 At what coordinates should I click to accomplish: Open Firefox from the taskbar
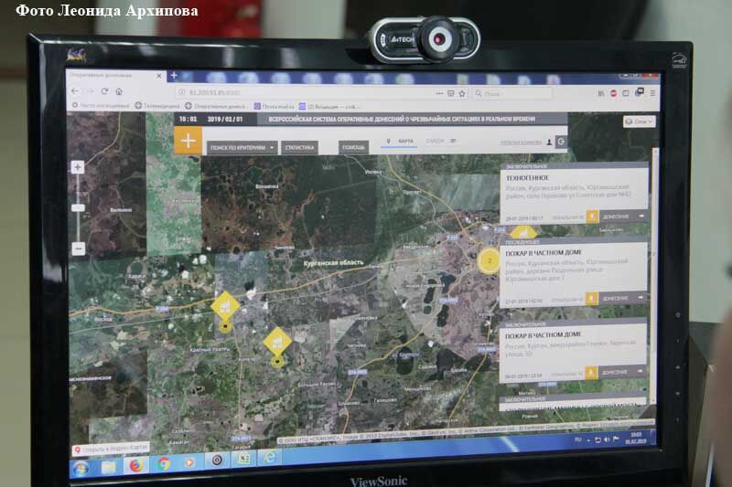click(x=135, y=465)
